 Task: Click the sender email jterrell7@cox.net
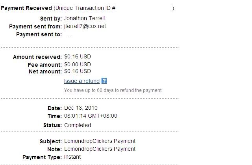(85, 26)
